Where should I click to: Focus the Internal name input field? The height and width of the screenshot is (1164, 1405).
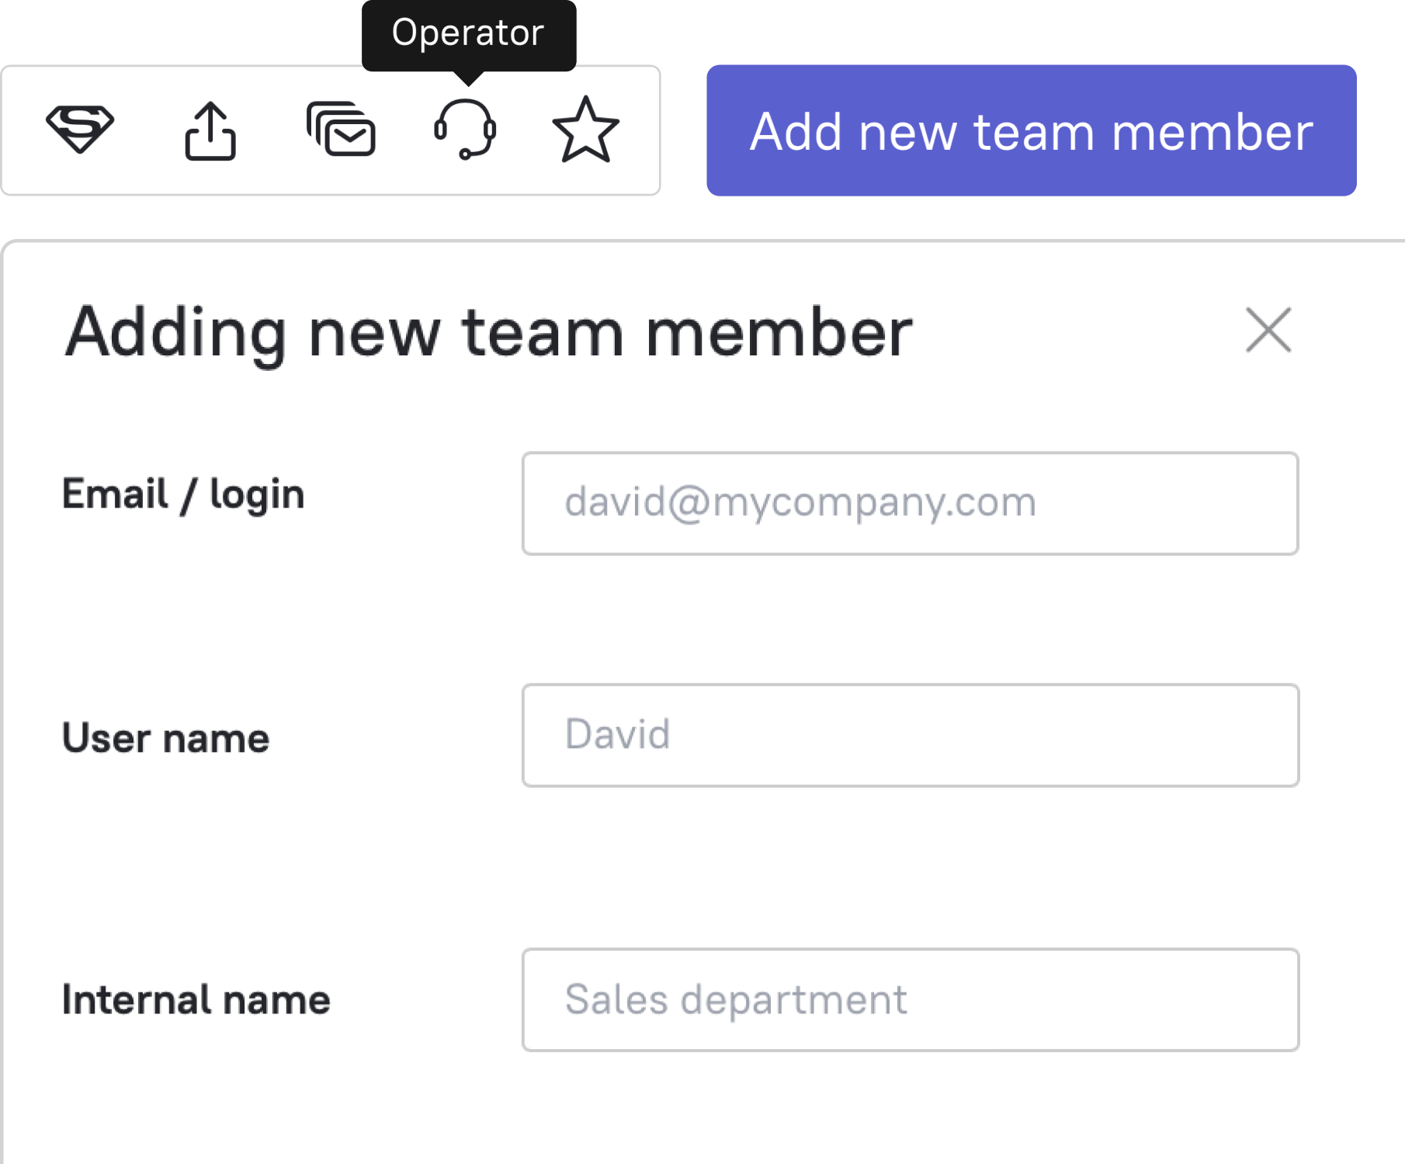[910, 999]
